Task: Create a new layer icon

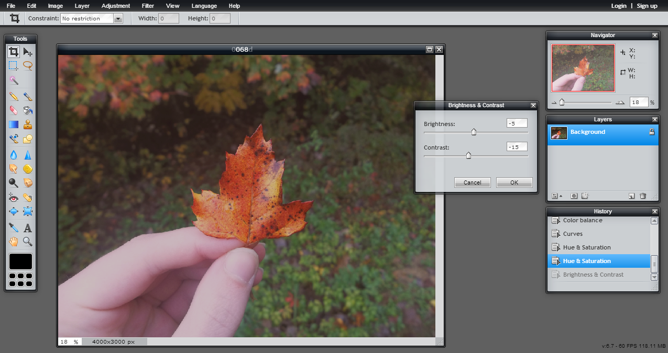Action: [631, 196]
